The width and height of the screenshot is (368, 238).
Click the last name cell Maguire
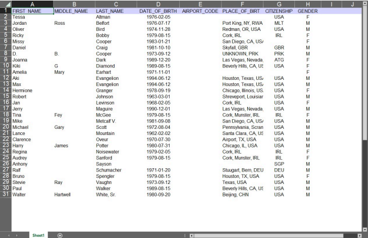click(x=116, y=109)
